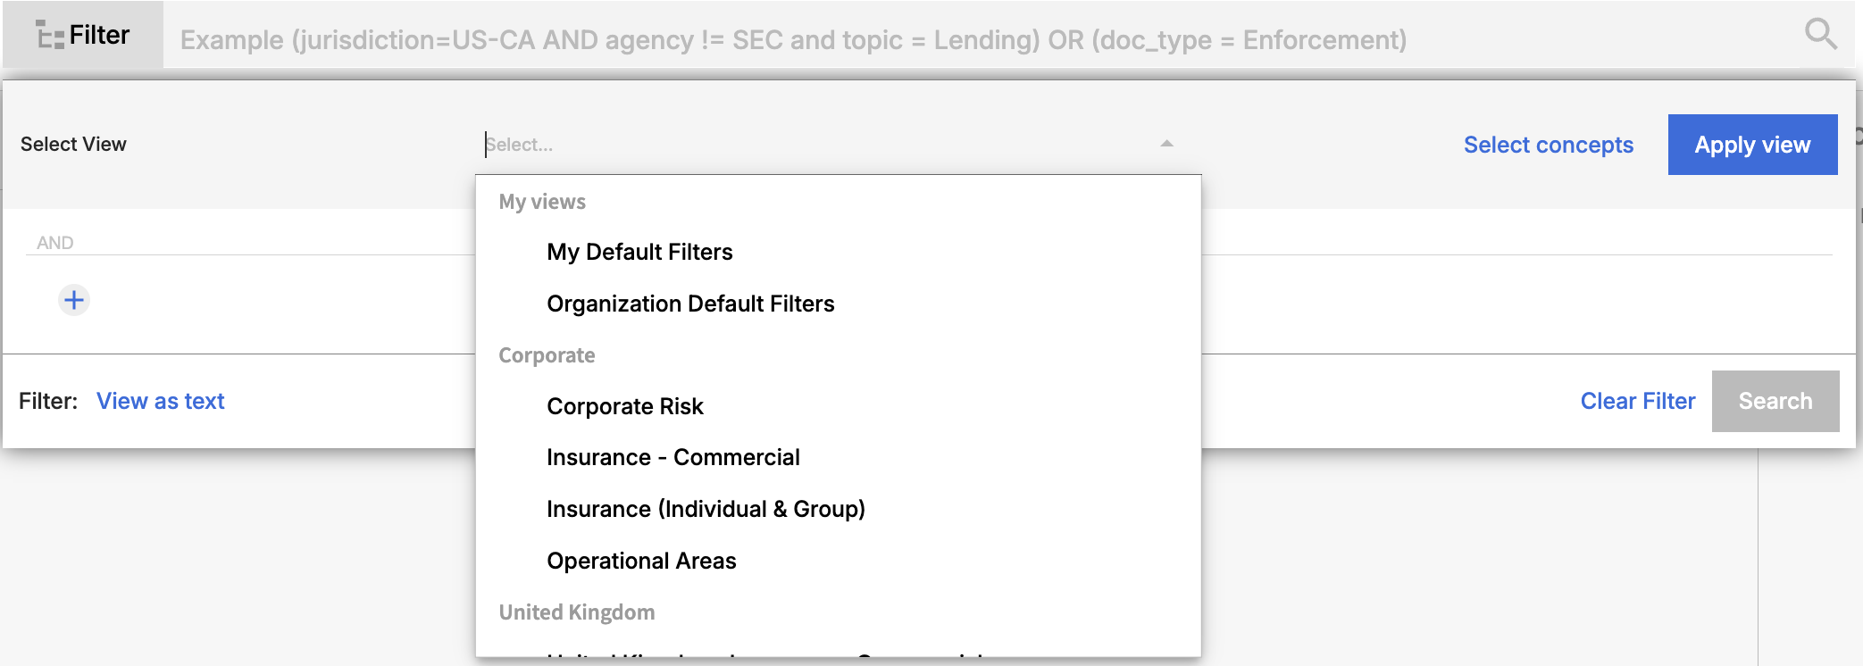Choose Insurance (Individual & Group) view
Viewport: 1863px width, 666px height.
(x=706, y=510)
